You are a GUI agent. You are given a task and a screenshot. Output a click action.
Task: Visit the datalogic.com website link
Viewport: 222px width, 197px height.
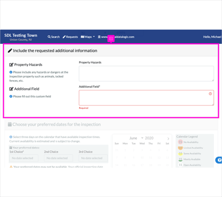[x=116, y=37]
